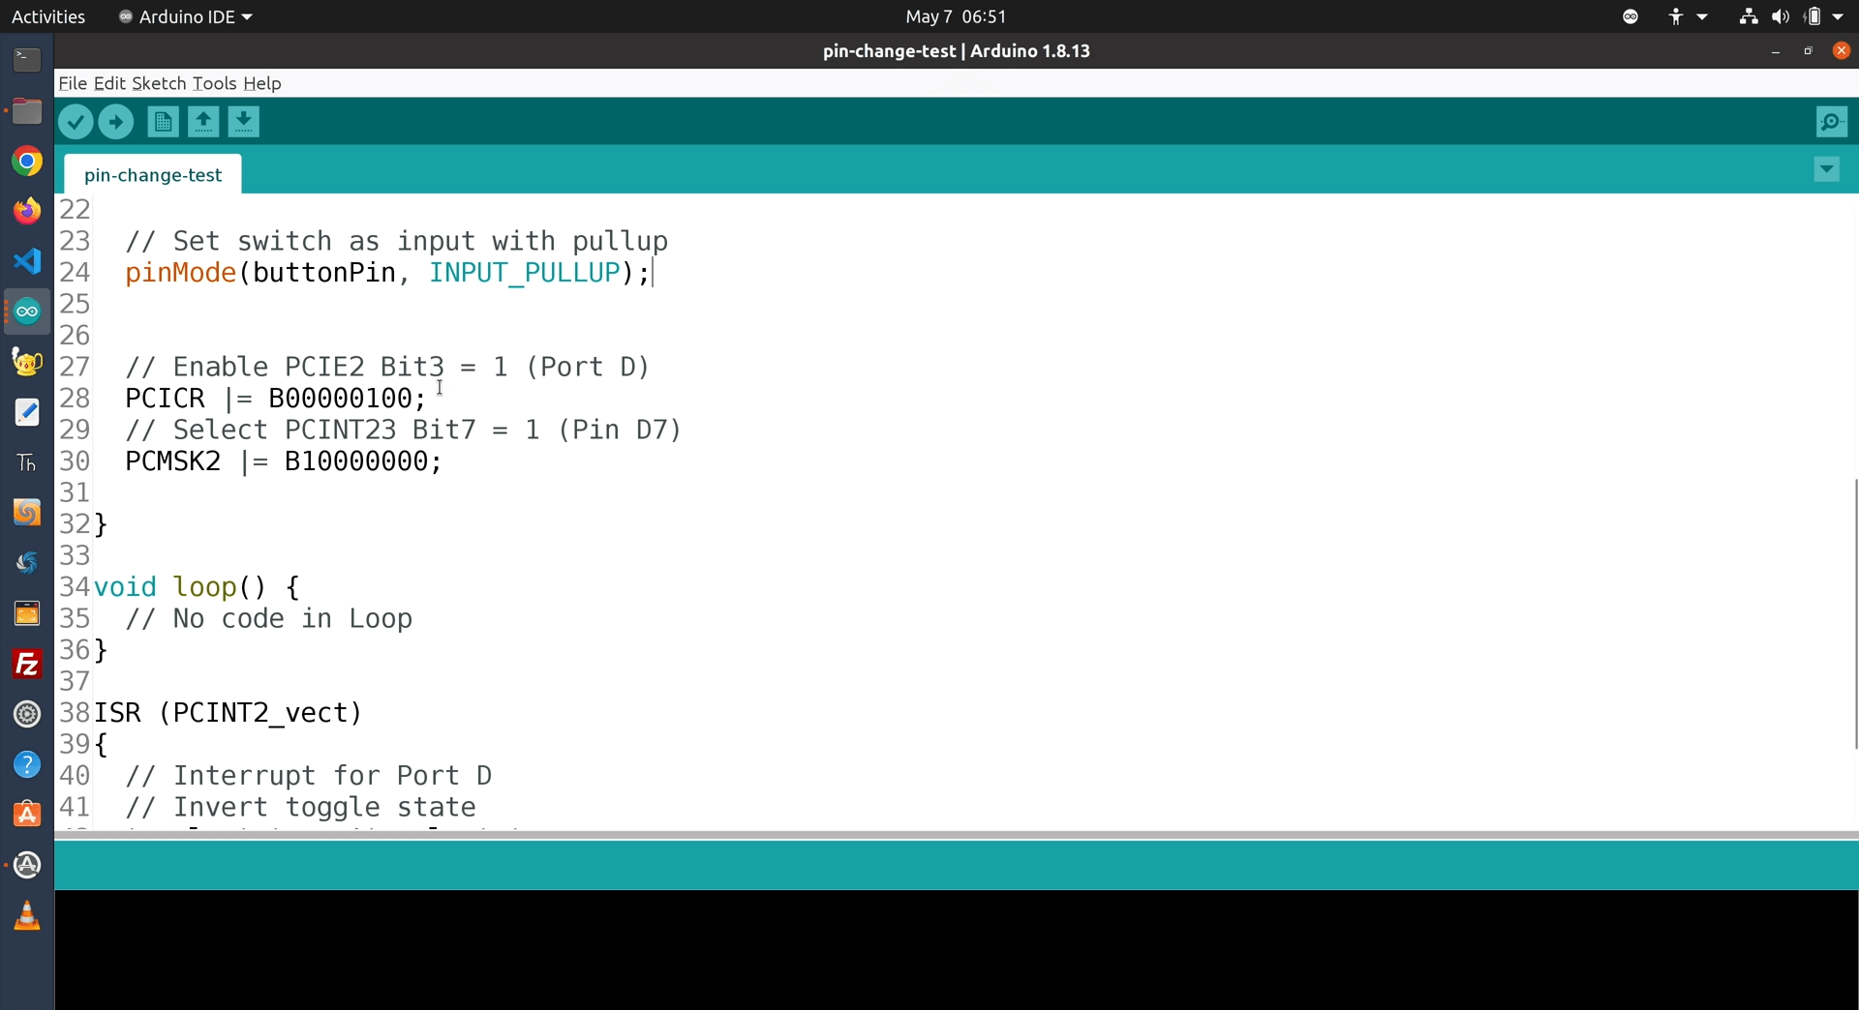Click Activities in the top bar
1859x1010 pixels.
[47, 16]
